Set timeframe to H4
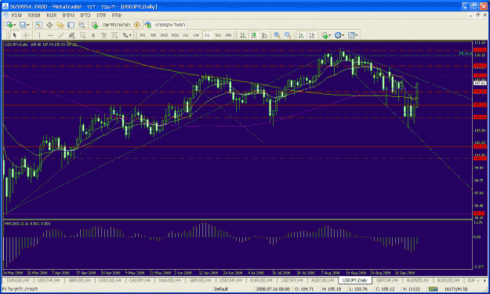 point(196,35)
